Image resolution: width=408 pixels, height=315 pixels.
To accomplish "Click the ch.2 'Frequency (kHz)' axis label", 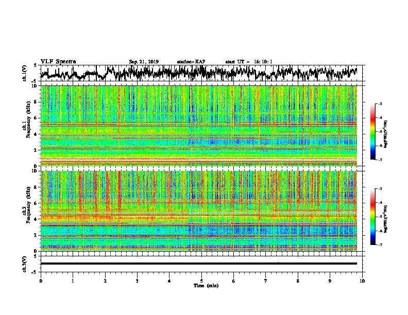I will coord(28,205).
